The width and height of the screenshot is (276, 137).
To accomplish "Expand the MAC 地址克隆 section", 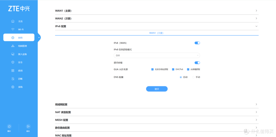I will tap(157, 135).
